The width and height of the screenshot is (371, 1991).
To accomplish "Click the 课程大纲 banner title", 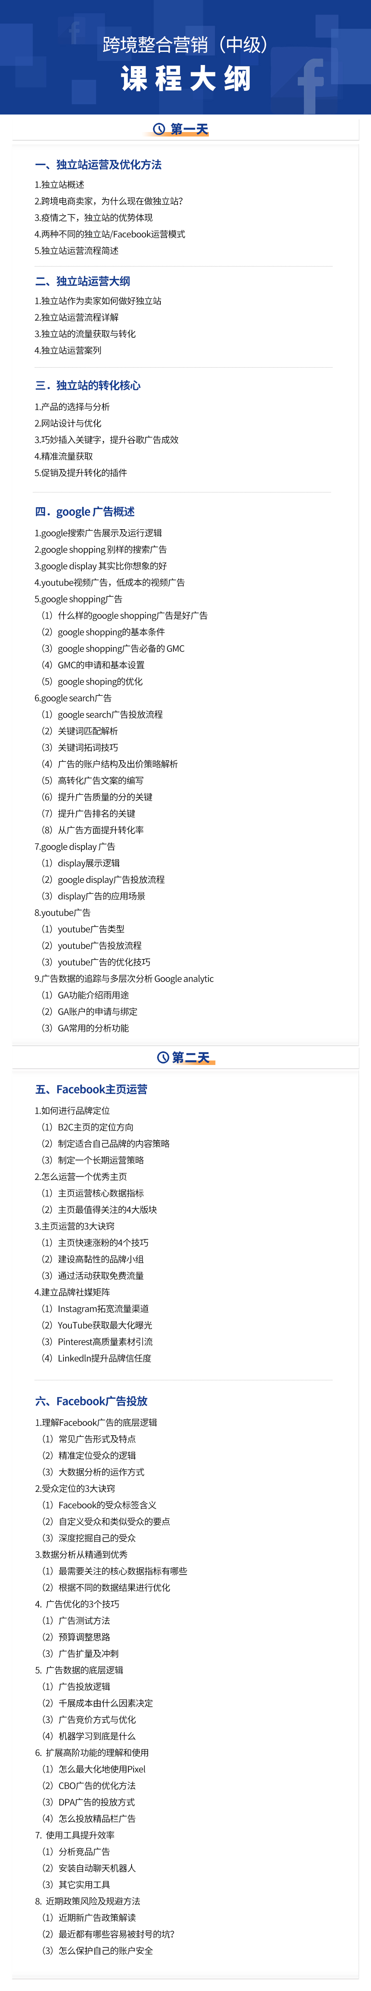I will coord(185,79).
